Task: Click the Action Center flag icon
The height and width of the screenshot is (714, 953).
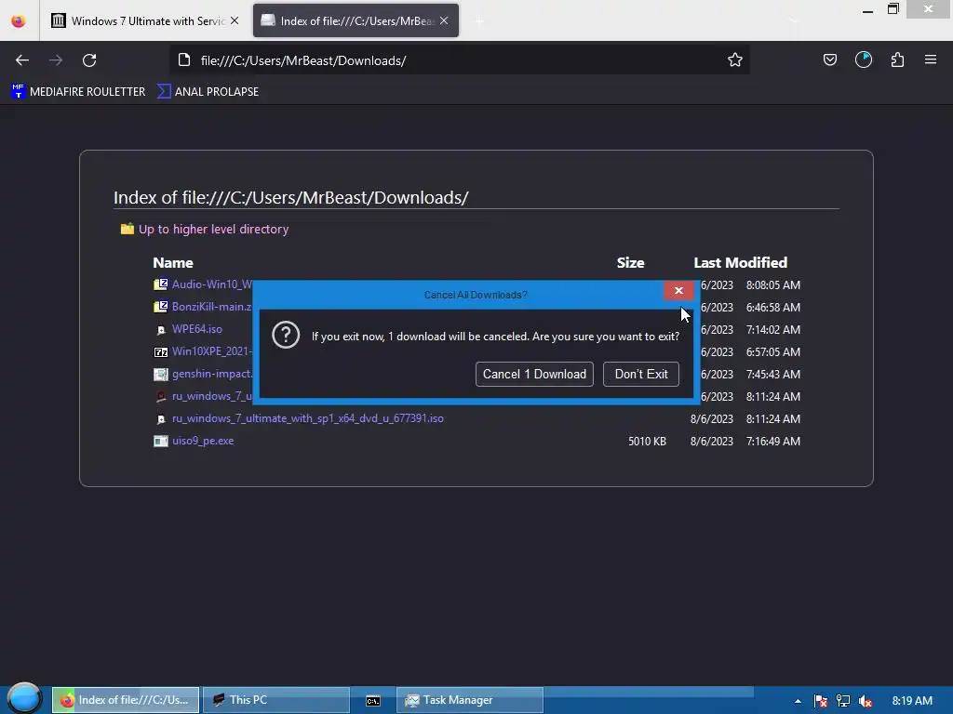Action: click(821, 701)
